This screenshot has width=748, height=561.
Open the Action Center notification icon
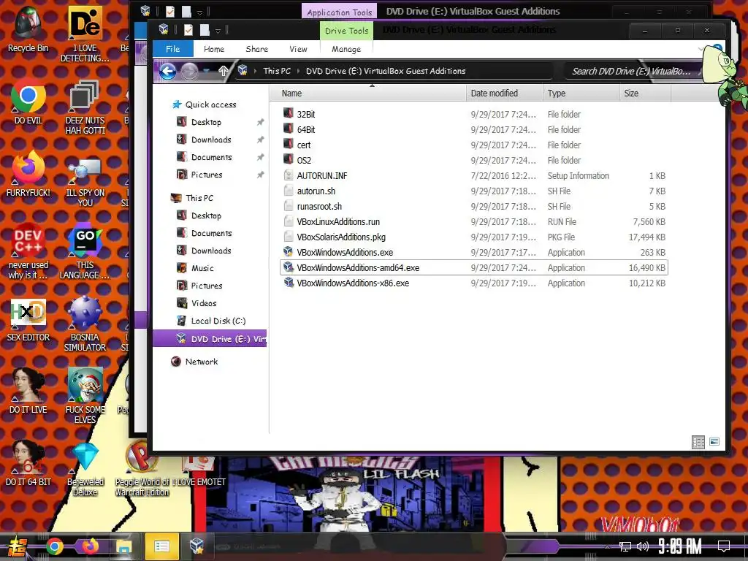[x=724, y=546]
